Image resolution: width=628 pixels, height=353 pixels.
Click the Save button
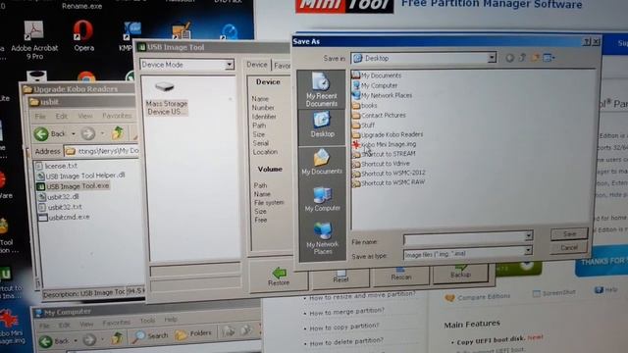coord(569,233)
